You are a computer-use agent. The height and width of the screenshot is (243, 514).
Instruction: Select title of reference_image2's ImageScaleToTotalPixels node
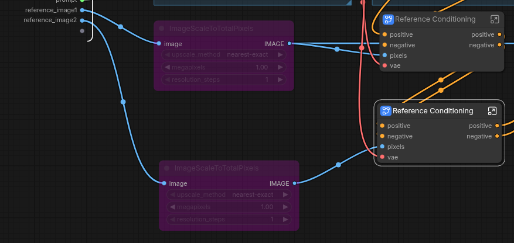coord(216,168)
